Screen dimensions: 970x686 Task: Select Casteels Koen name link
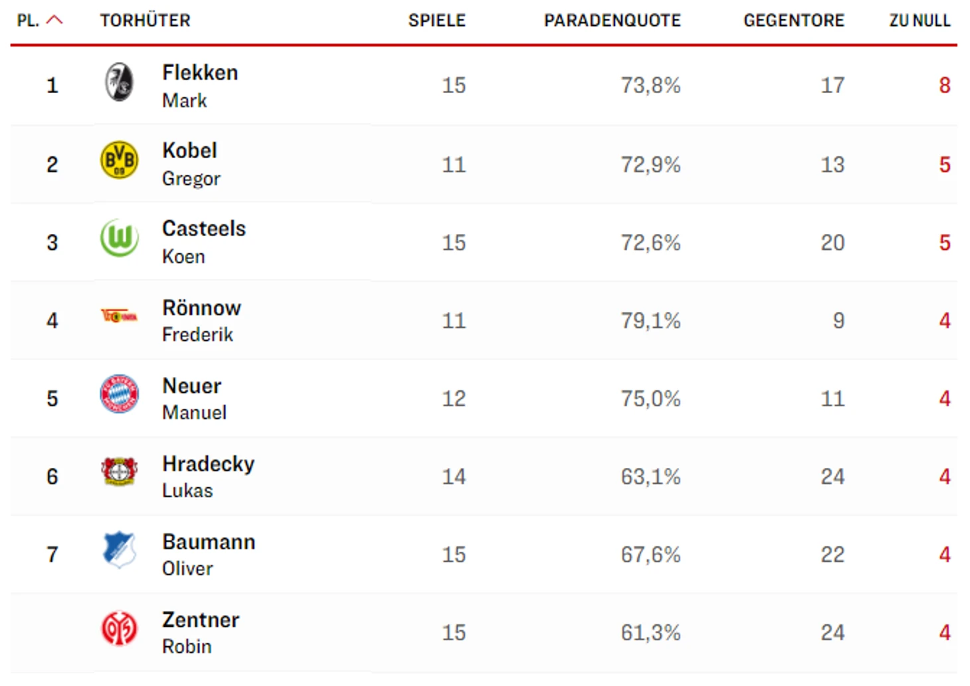tap(204, 242)
